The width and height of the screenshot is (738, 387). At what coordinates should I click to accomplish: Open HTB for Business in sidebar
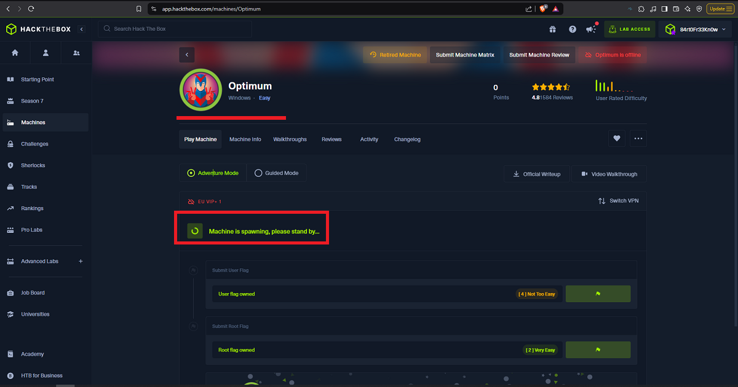pyautogui.click(x=46, y=375)
